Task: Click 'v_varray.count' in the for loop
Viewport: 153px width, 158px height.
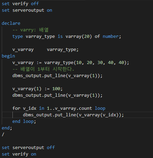Action: click(x=73, y=108)
